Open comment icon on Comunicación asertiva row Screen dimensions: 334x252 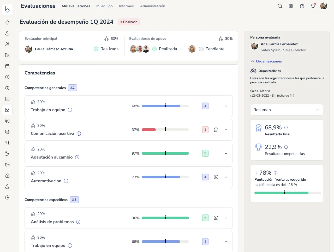pyautogui.click(x=216, y=130)
